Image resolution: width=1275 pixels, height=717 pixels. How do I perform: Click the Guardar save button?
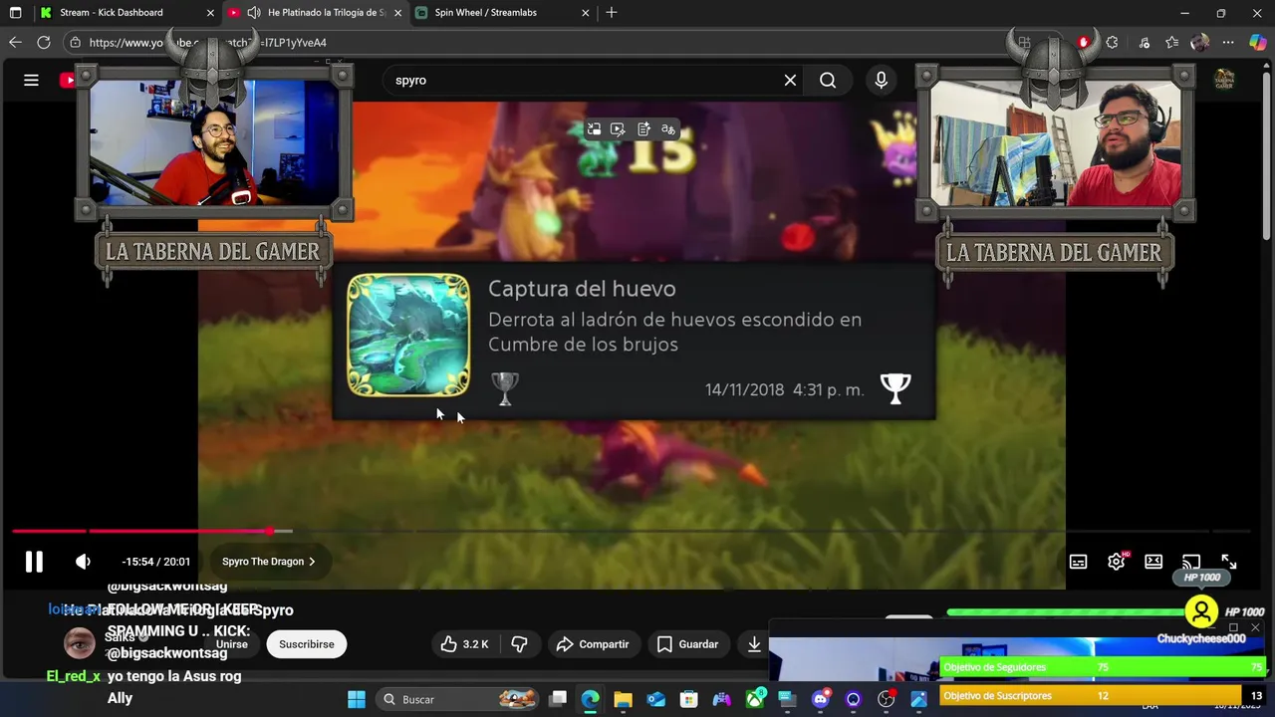tap(687, 644)
